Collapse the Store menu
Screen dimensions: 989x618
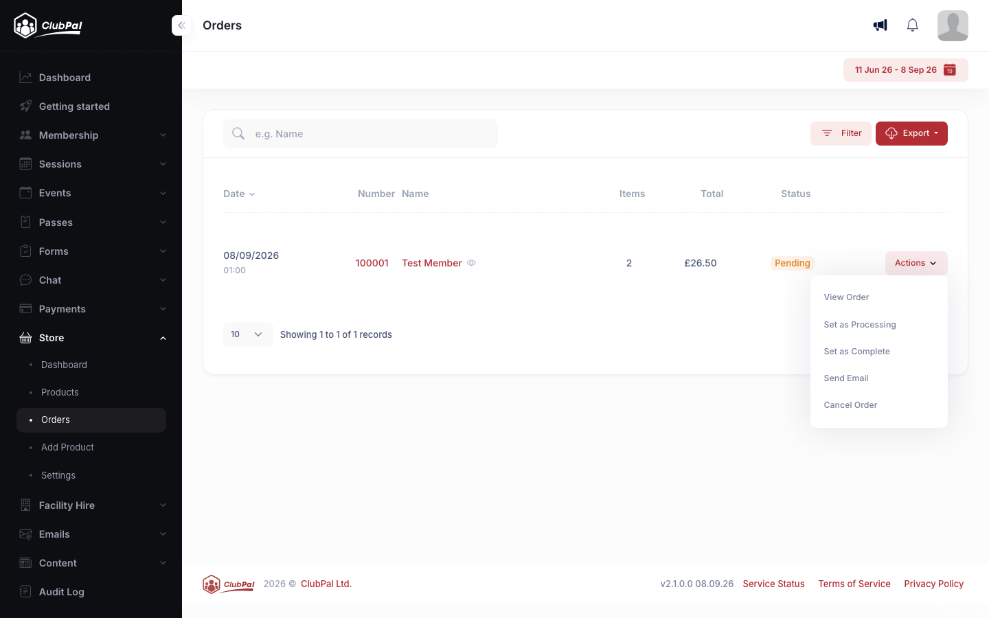click(91, 338)
